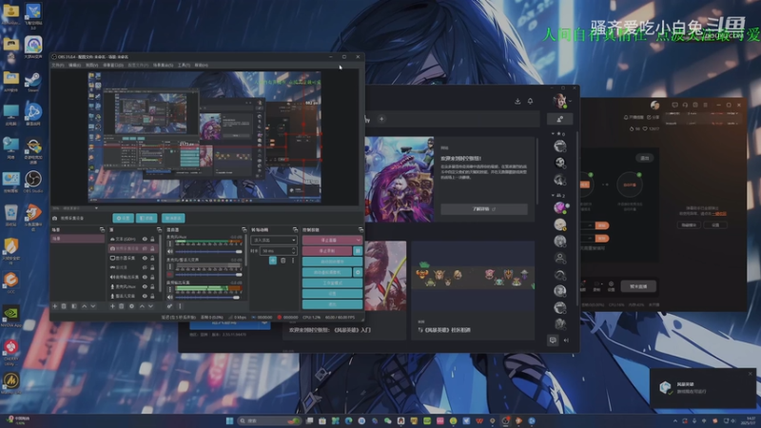761x428 pixels.
Task: Open the 帮助(H) menu in OBS
Action: pyautogui.click(x=202, y=65)
